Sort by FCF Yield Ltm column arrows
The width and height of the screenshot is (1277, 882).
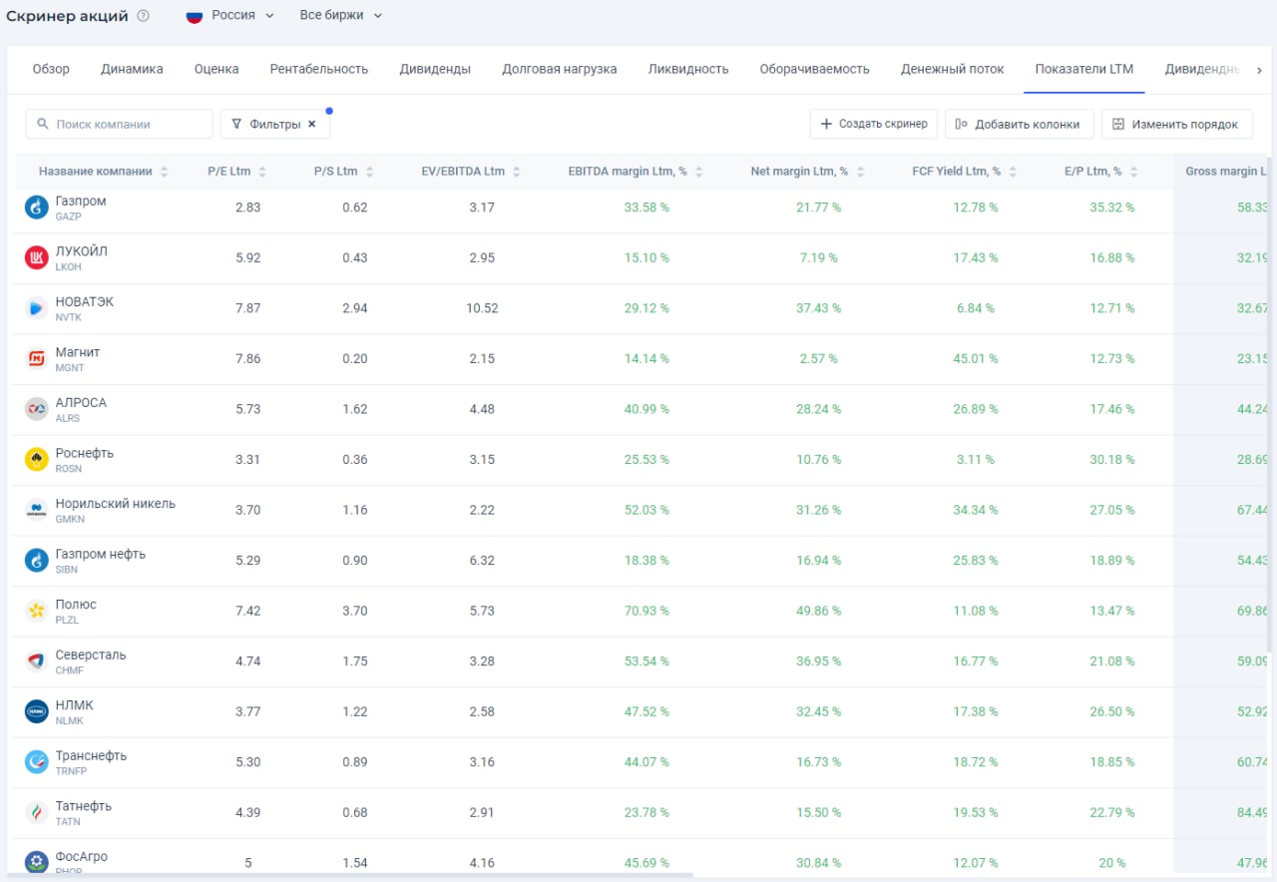(1013, 172)
